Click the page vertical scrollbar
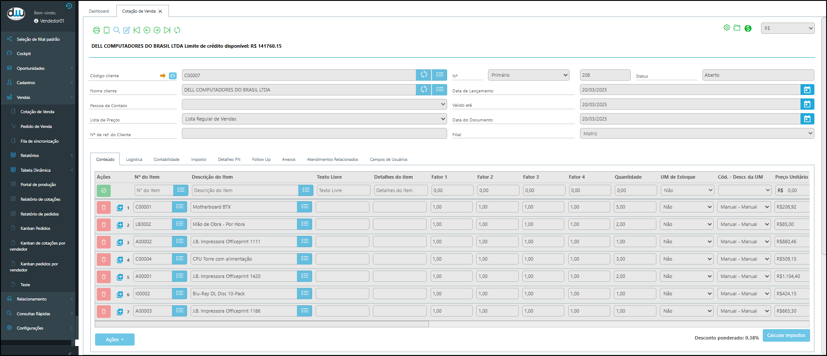This screenshot has width=827, height=356. click(824, 136)
